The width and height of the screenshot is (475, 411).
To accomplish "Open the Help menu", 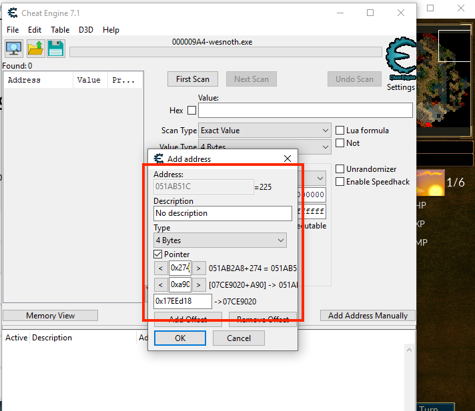I will click(111, 29).
